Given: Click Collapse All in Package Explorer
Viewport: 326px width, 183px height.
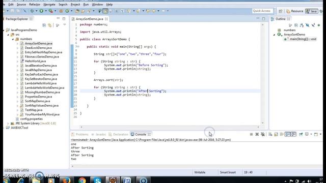Looking at the screenshot, I should click(44, 25).
